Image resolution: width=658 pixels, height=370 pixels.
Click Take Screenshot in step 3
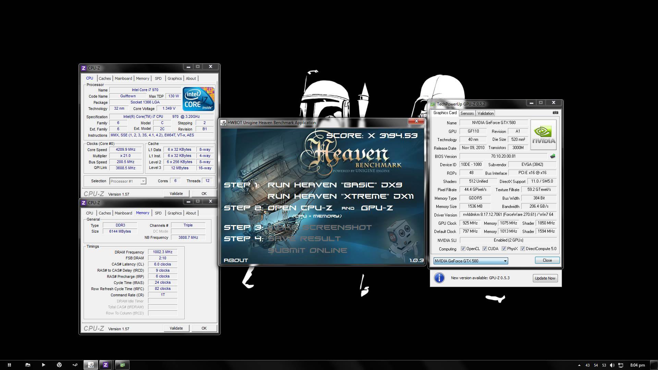click(320, 227)
